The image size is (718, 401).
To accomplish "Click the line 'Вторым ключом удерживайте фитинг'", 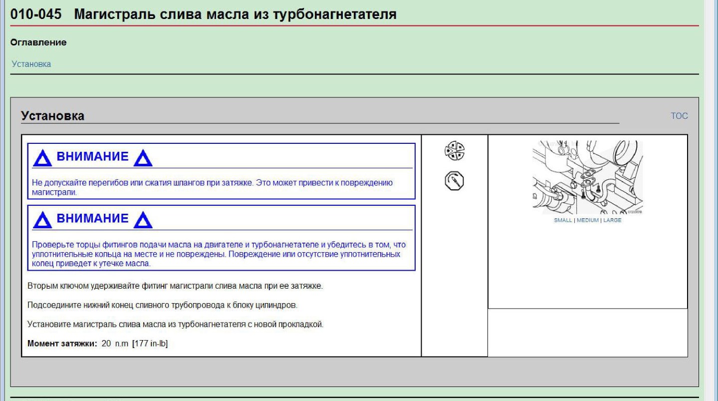I will click(176, 287).
